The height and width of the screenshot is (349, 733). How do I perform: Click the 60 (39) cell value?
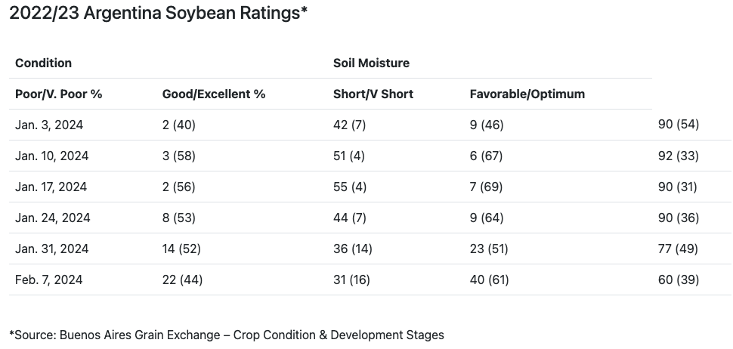(679, 280)
